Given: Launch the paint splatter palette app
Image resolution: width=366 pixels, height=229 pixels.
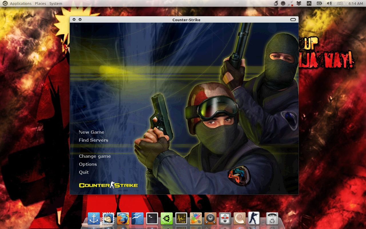Looking at the screenshot, I should pyautogui.click(x=196, y=218).
